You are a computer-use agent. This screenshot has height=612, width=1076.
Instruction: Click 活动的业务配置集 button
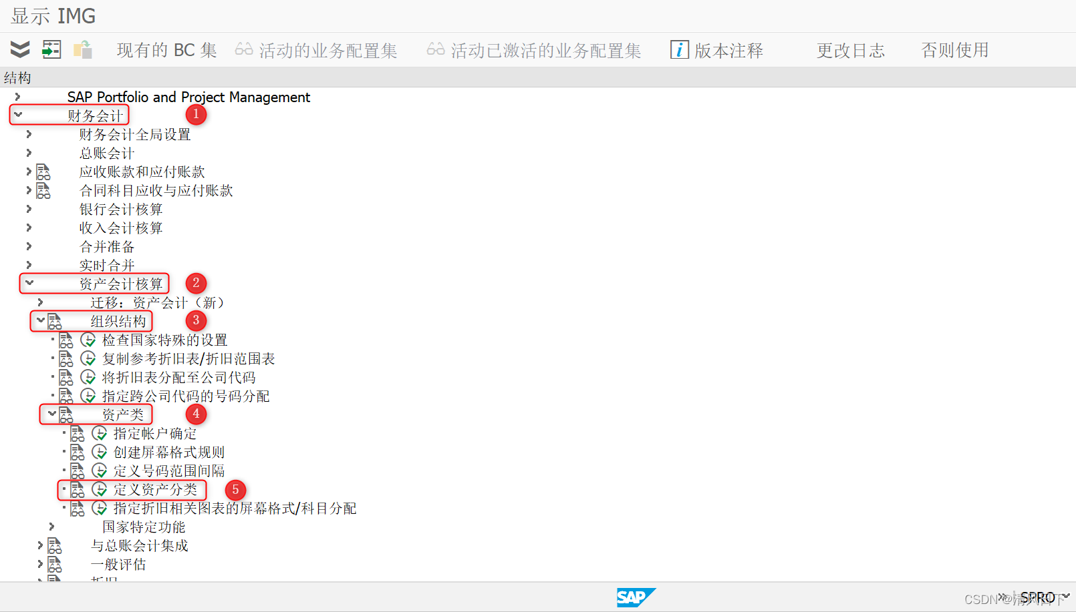pyautogui.click(x=317, y=50)
